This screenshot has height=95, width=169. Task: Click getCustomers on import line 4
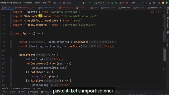[37, 25]
